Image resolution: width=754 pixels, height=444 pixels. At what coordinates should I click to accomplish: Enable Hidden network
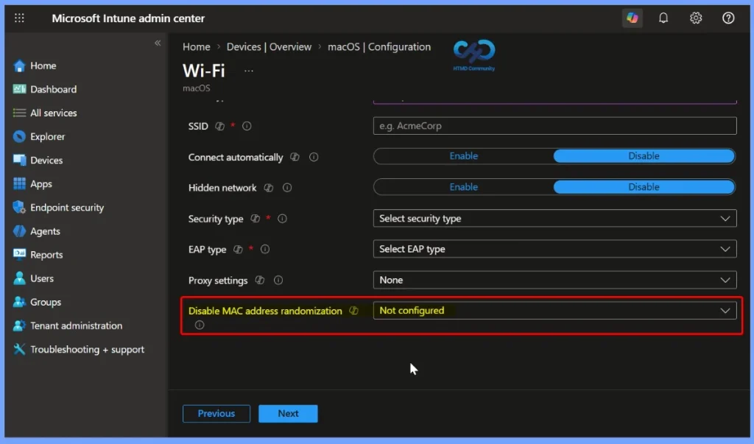pyautogui.click(x=464, y=187)
